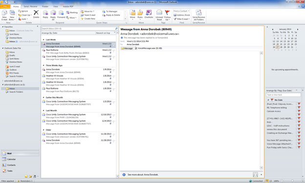Go to next month in calendar
Image resolution: width=305 pixels, height=183 pixels.
click(x=298, y=29)
